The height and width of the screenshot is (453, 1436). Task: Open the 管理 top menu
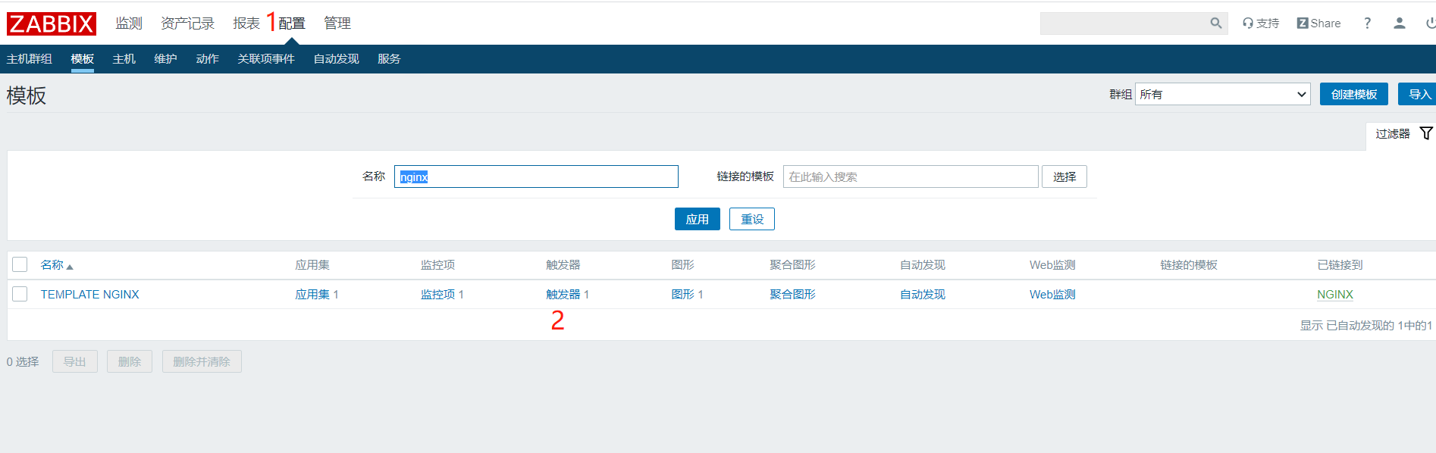(337, 23)
